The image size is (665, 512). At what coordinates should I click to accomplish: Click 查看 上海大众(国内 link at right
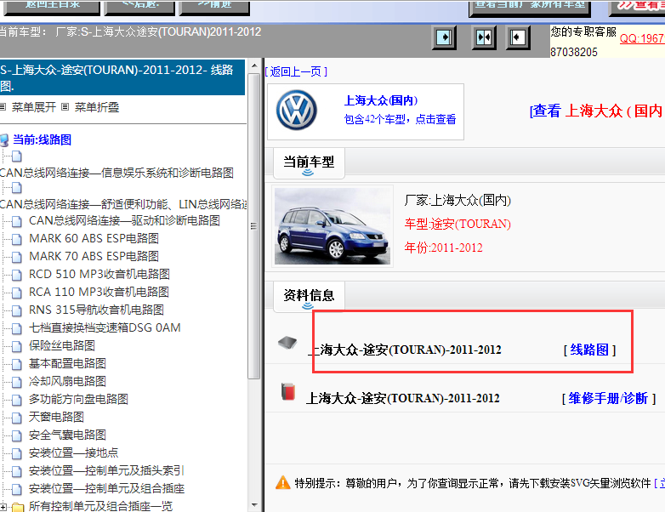tap(597, 111)
